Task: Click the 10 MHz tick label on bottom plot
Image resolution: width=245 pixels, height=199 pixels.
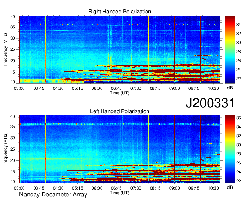Action: point(13,182)
